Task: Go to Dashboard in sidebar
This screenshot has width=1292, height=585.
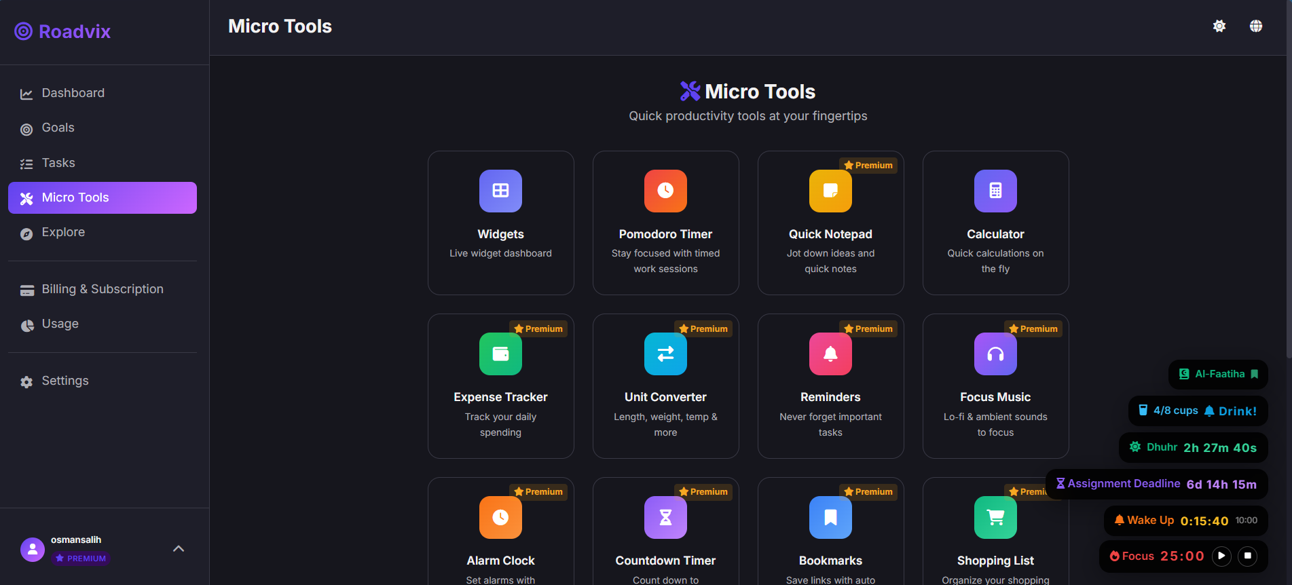Action: (103, 93)
